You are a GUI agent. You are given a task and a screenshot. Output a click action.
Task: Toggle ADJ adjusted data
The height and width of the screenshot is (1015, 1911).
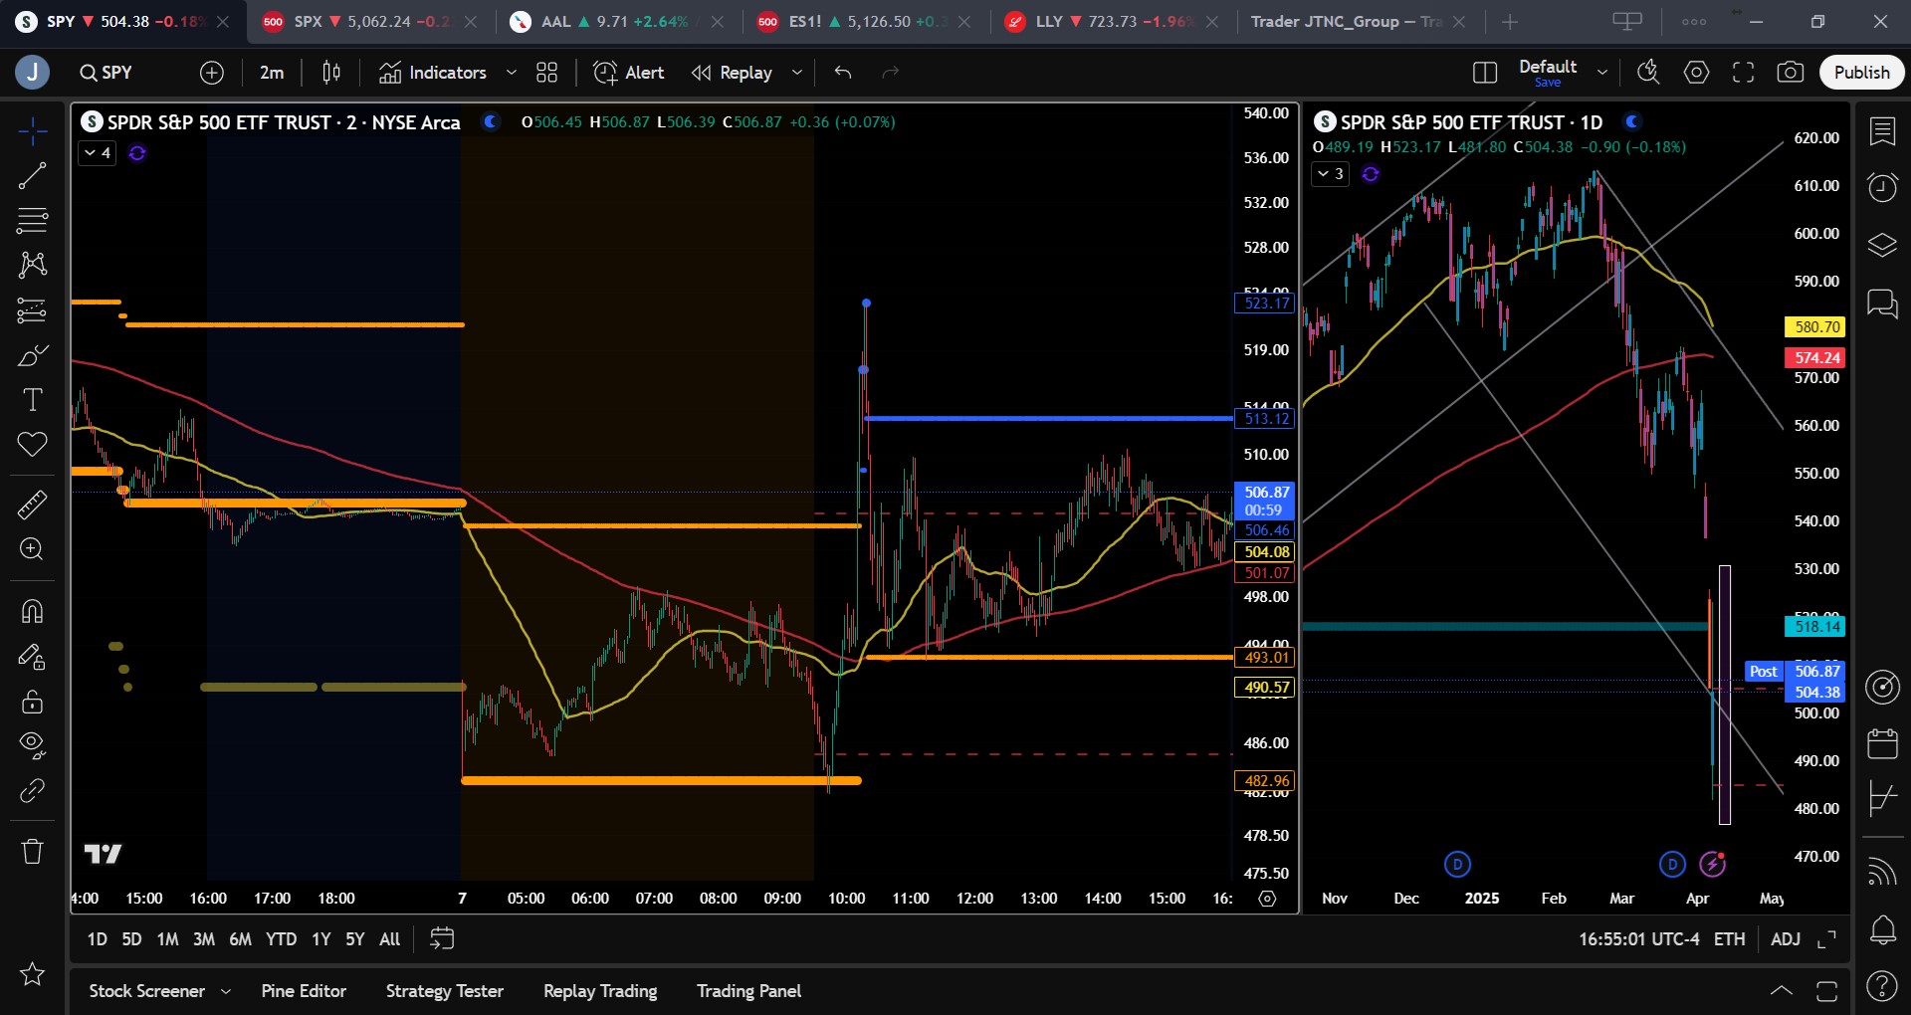[x=1785, y=939]
